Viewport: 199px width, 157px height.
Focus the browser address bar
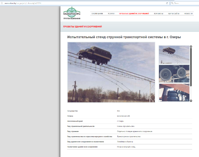(84, 3)
